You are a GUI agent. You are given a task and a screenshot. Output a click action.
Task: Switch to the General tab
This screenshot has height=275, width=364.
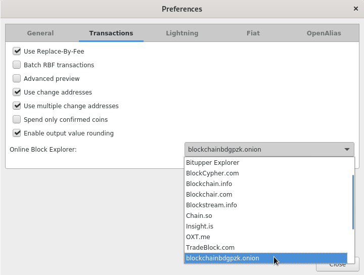[40, 33]
